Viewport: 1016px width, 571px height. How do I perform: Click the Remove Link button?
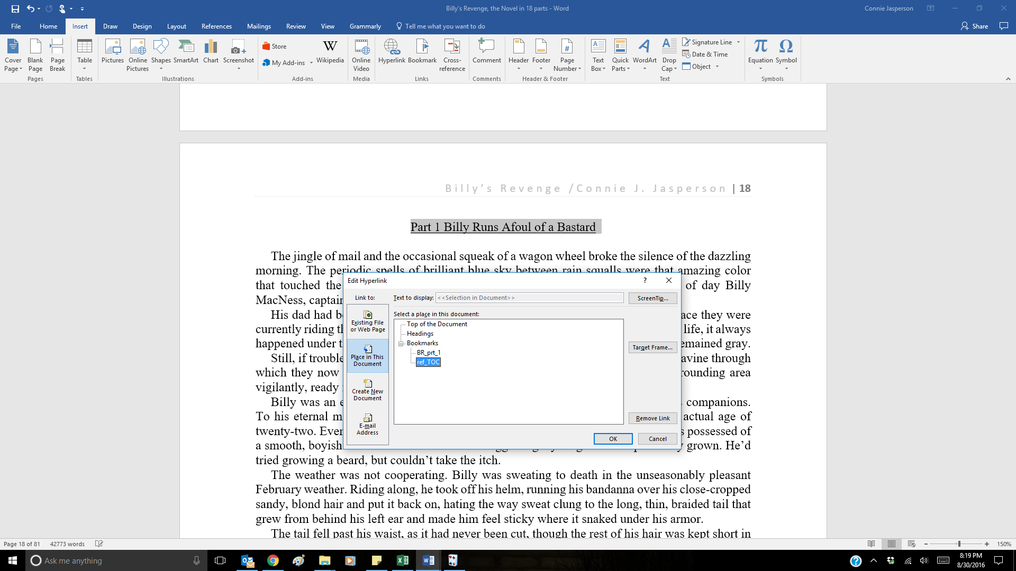pyautogui.click(x=652, y=418)
